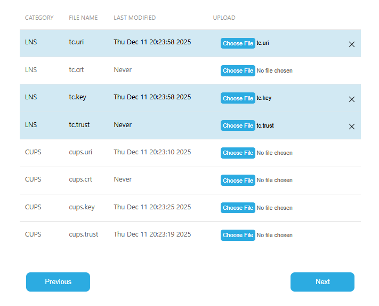Select Choose File for cups.crt
The width and height of the screenshot is (379, 306).
pyautogui.click(x=238, y=181)
